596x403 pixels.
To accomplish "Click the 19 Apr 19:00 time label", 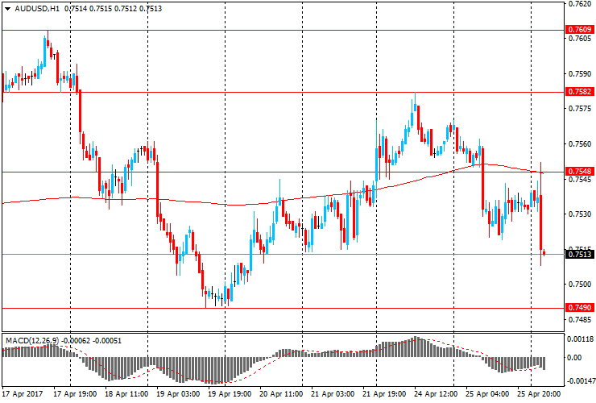I will pyautogui.click(x=230, y=394).
